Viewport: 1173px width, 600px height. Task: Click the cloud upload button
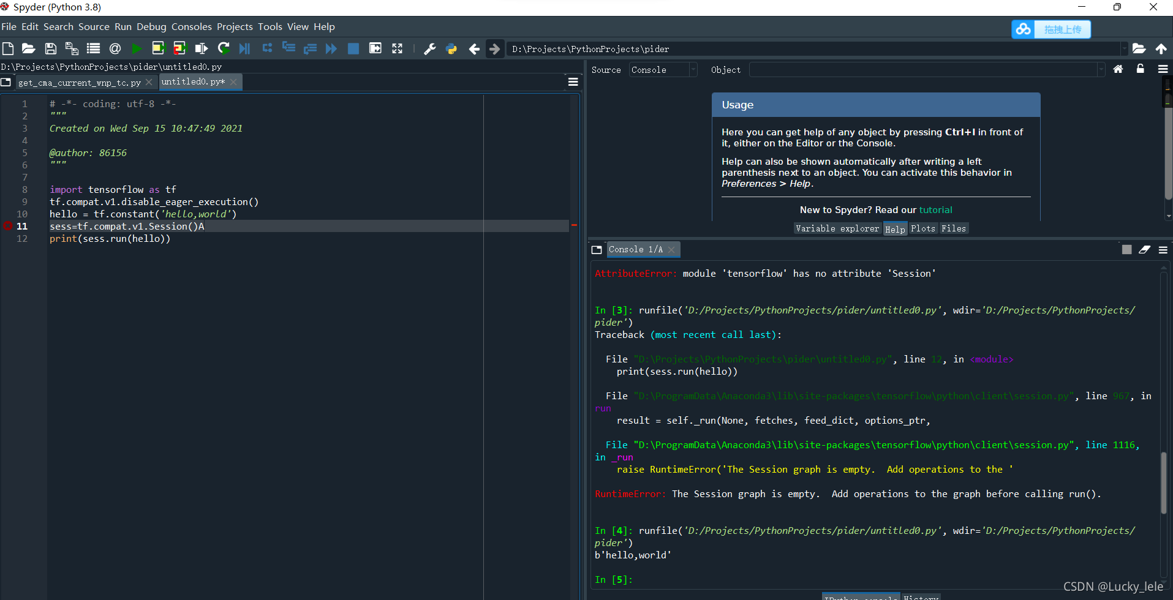coord(1051,29)
